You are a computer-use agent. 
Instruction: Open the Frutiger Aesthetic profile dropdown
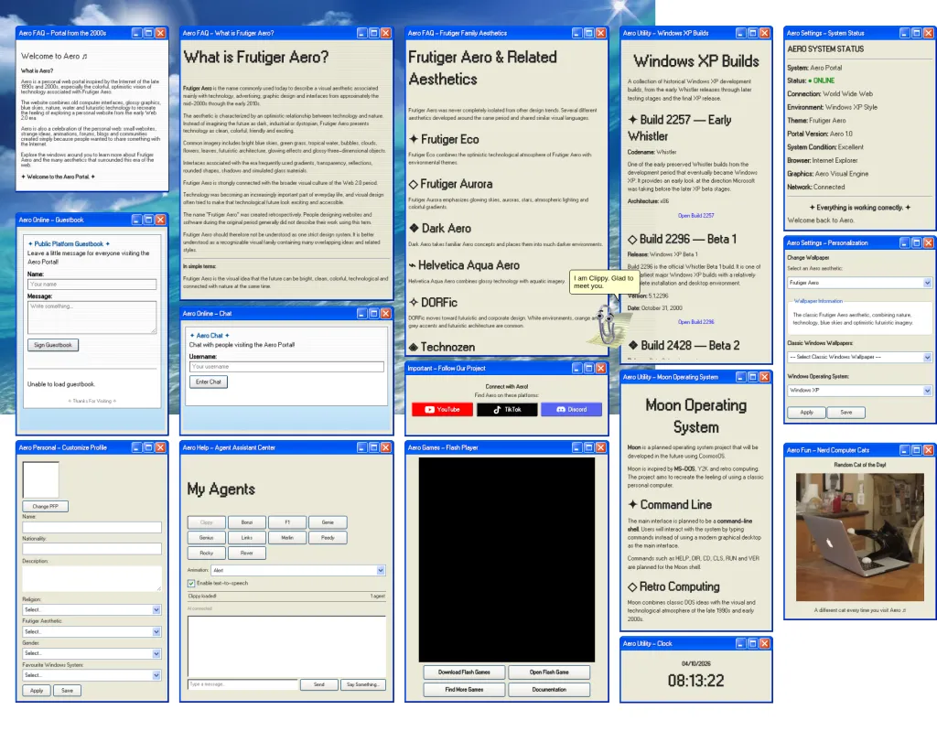92,631
